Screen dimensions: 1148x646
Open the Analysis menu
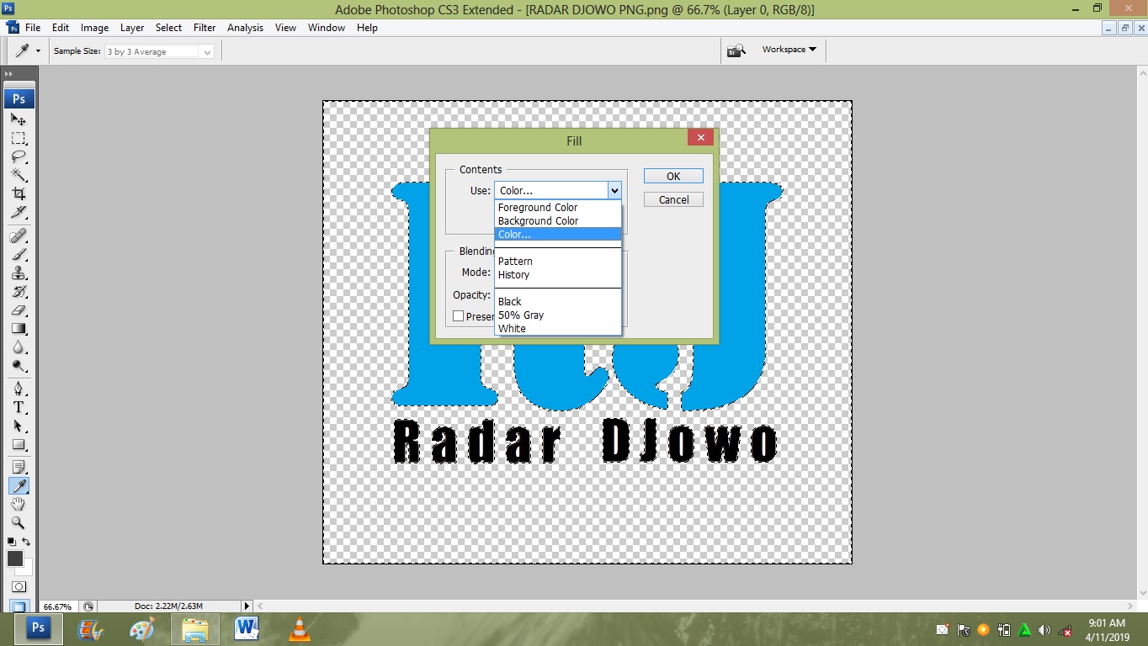pyautogui.click(x=245, y=28)
